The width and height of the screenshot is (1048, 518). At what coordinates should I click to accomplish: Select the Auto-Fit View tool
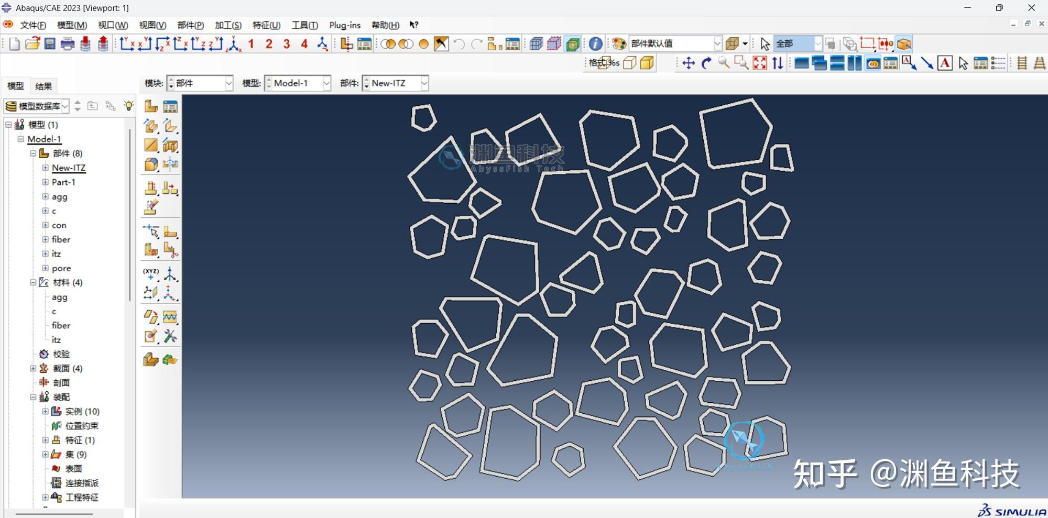click(x=759, y=63)
